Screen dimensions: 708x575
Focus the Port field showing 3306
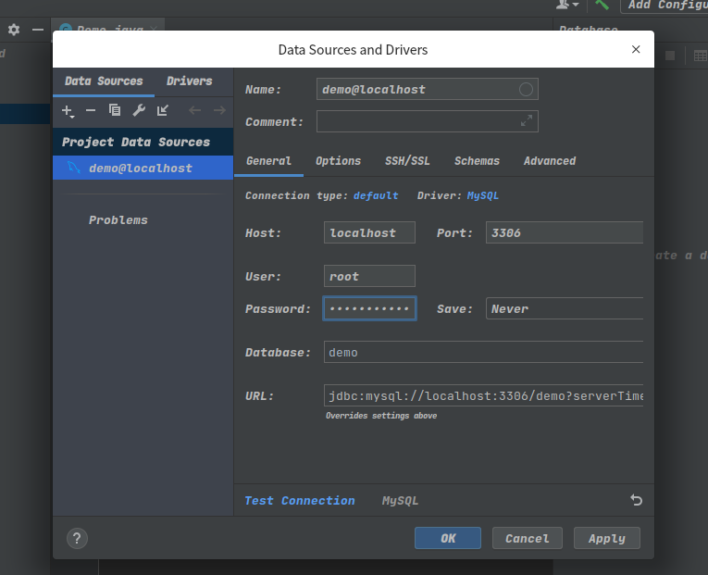click(565, 232)
